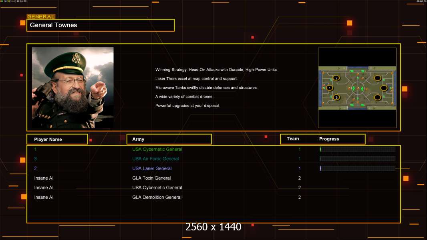This screenshot has width=427, height=240.
Task: Click 'Powerful upgrades at your disposal' line
Action: [187, 106]
